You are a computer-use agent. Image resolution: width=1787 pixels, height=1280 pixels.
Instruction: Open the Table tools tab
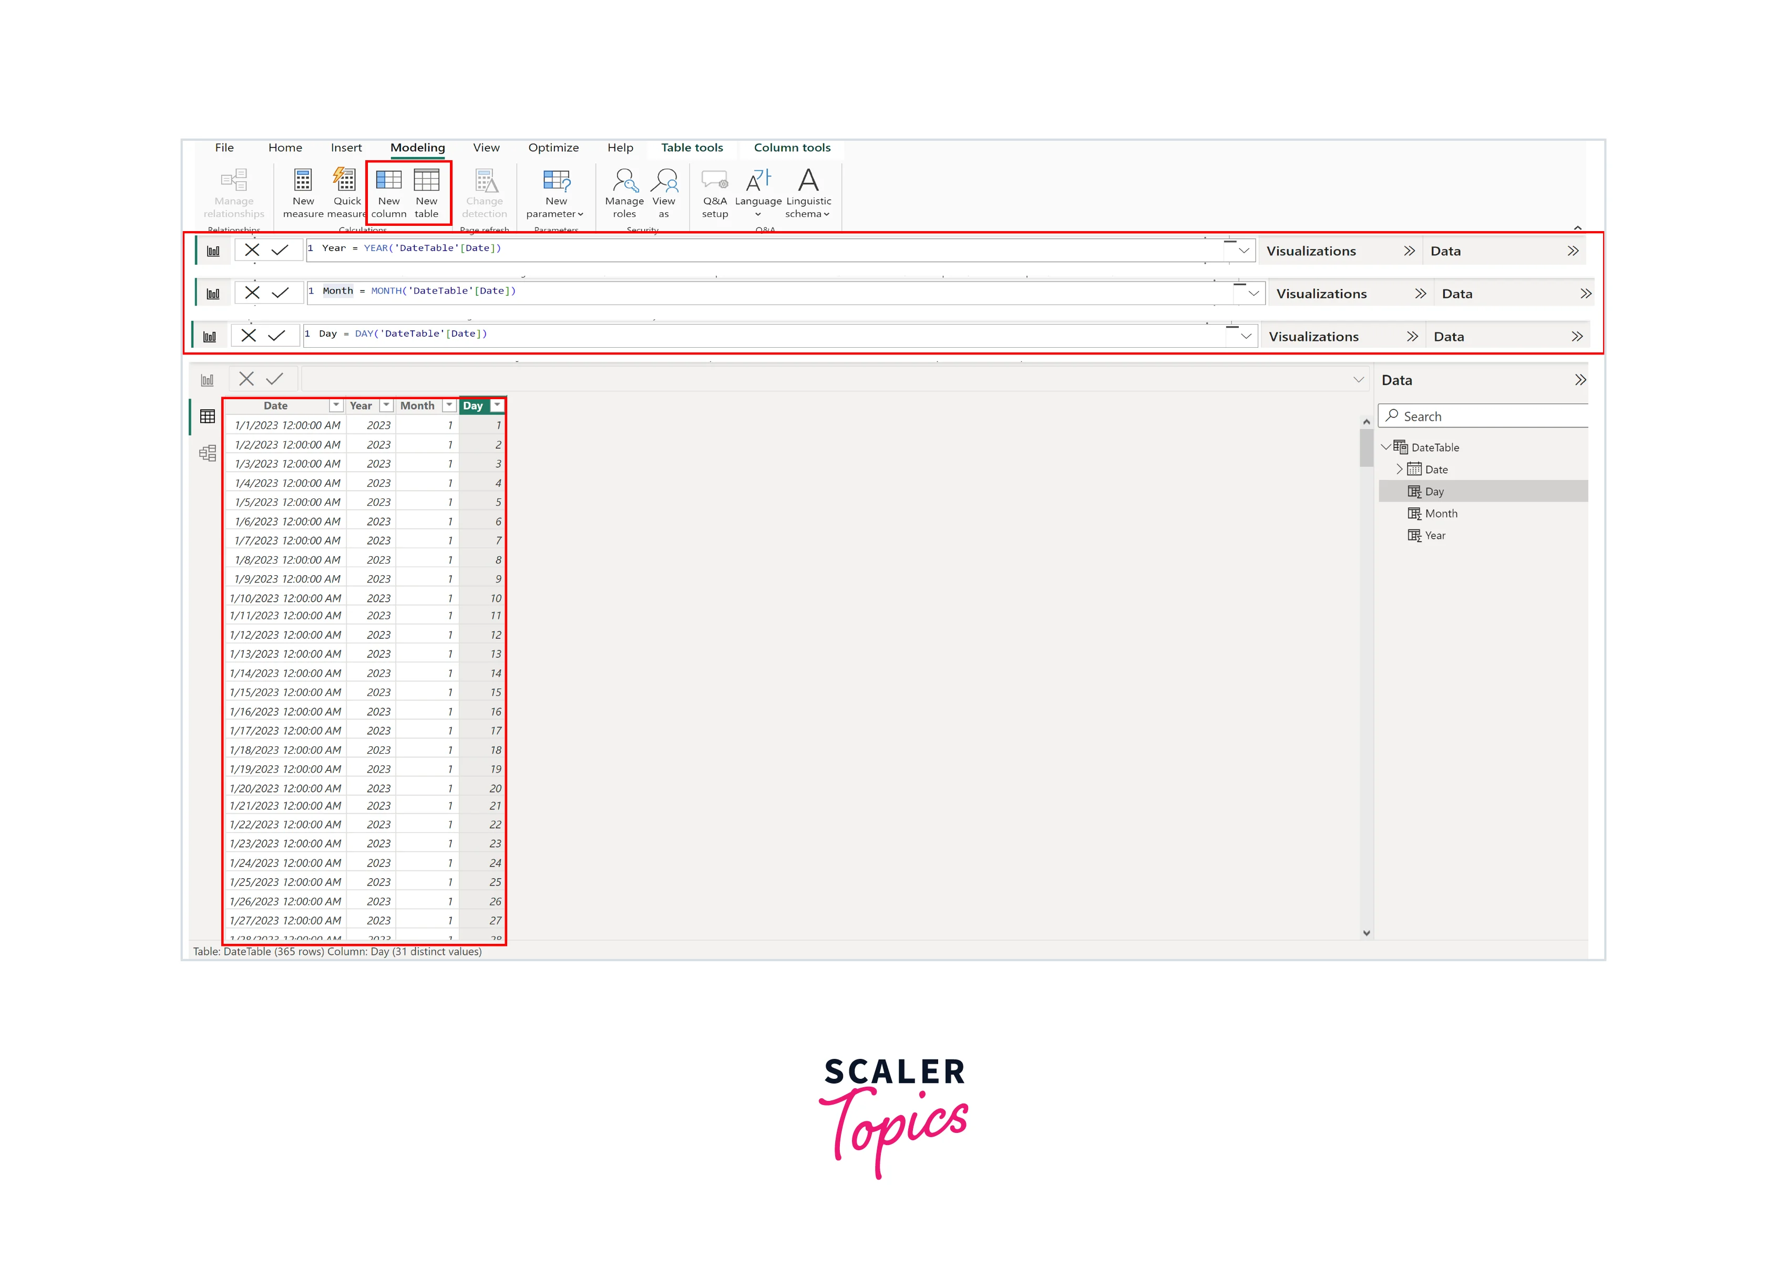[x=692, y=148]
